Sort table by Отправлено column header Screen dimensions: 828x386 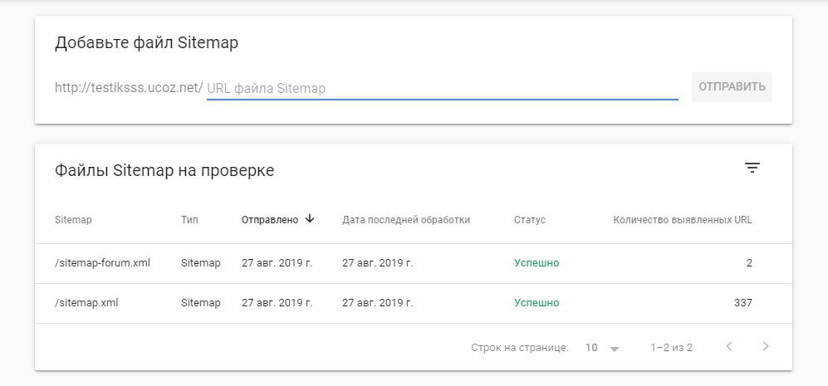[269, 220]
